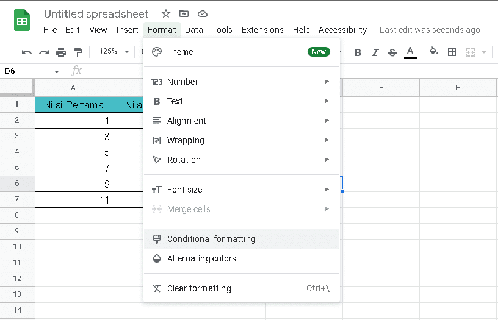Open the name box dropdown arrow
Viewport: 498px width, 320px height.
(x=57, y=71)
